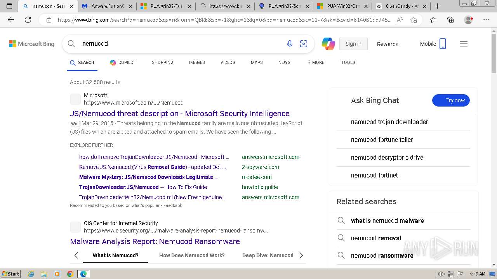Open JS/Nemucod threat description result
Screen dimensions: 497x279
[180, 114]
